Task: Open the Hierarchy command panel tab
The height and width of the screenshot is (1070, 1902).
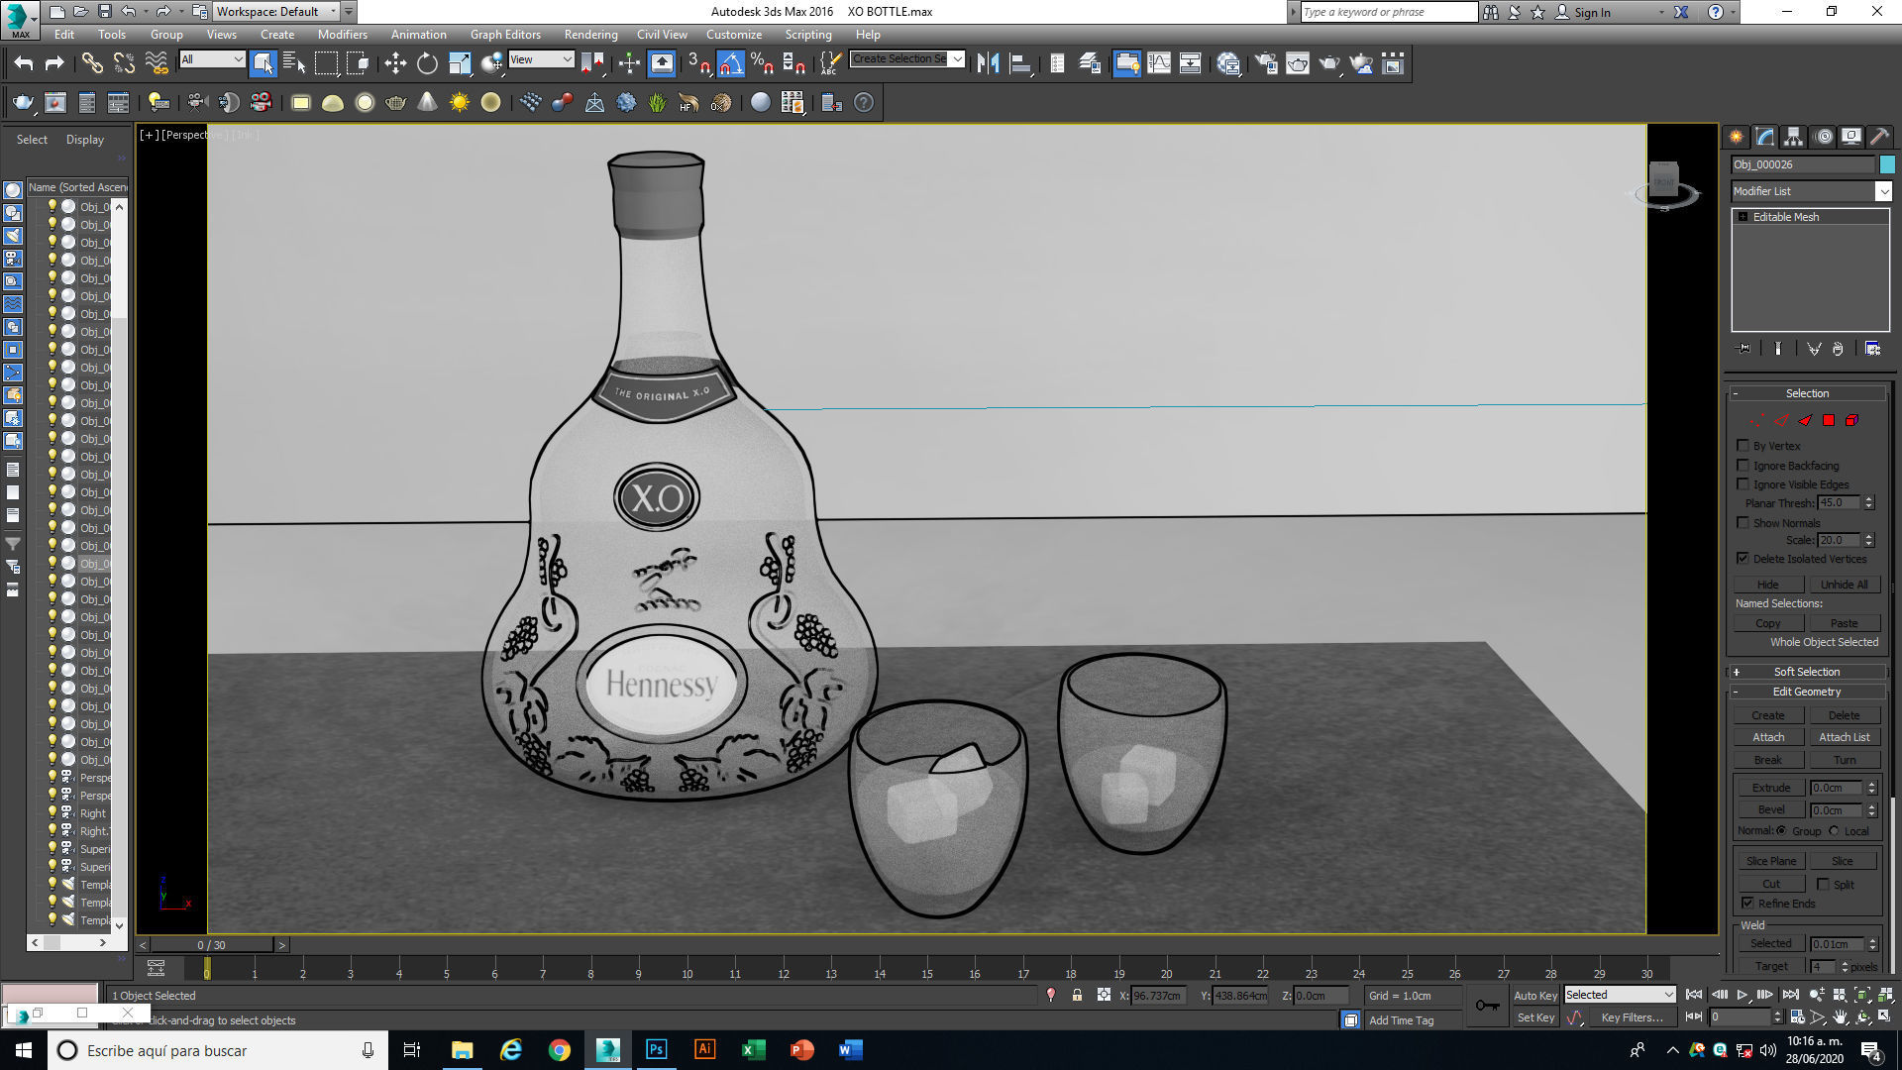Action: [x=1794, y=137]
